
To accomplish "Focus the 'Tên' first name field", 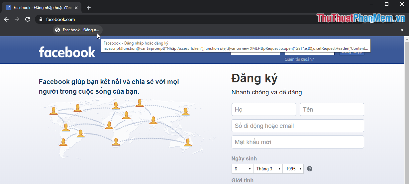I will (332, 109).
